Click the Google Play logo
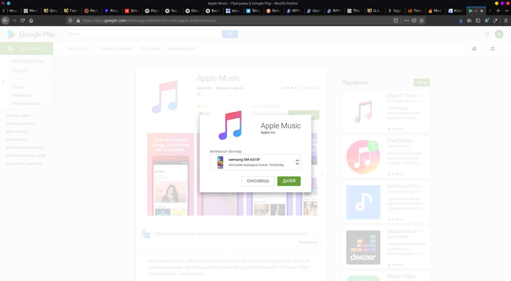The width and height of the screenshot is (511, 281). coord(32,34)
